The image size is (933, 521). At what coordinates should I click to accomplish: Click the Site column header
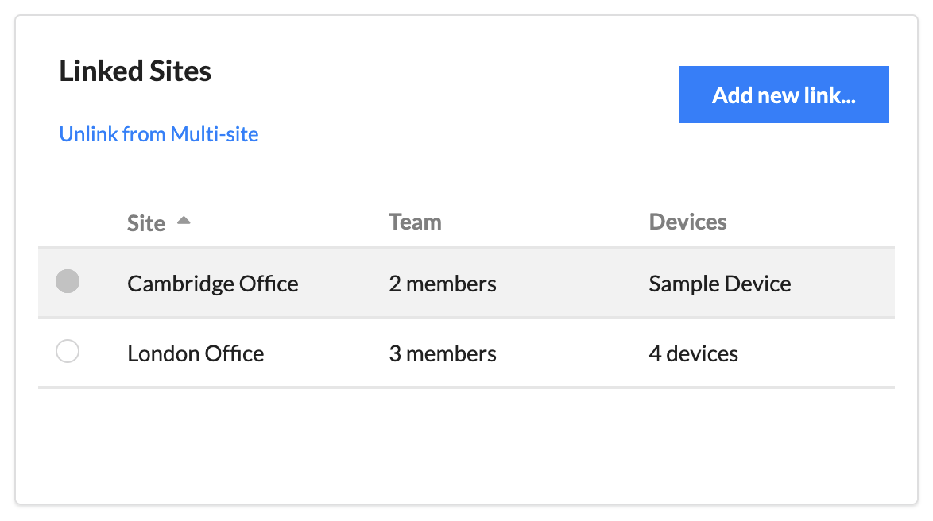(146, 223)
